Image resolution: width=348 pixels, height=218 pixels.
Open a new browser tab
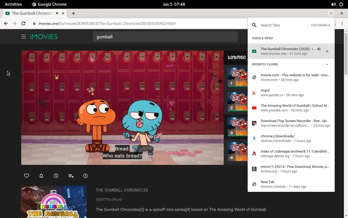tap(73, 13)
